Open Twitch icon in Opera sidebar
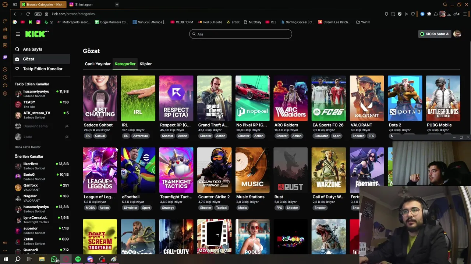471x264 pixels. 5,57
